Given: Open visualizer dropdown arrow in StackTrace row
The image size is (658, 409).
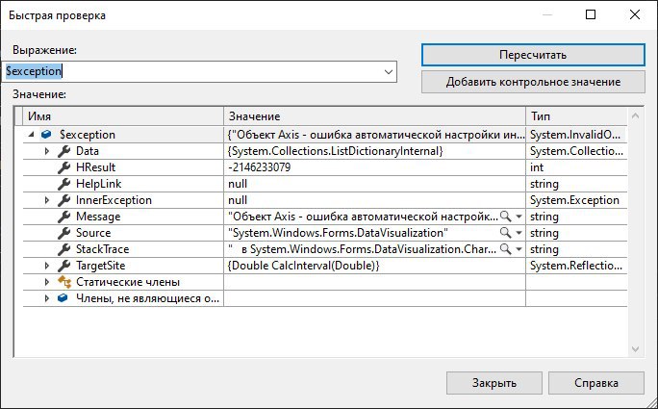Looking at the screenshot, I should (519, 249).
